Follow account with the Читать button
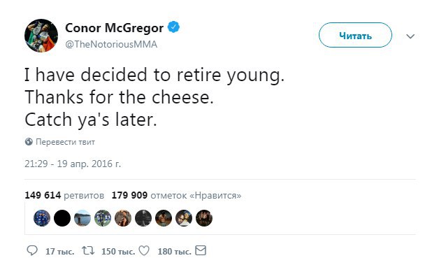Screen dimensions: 439x265 click(355, 35)
